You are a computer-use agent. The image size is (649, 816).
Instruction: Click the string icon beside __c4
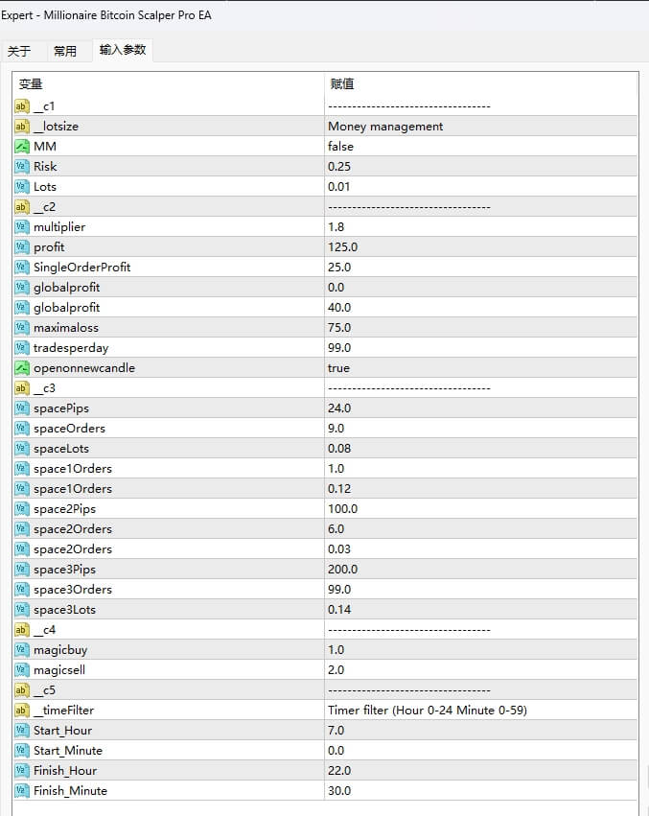[x=21, y=630]
